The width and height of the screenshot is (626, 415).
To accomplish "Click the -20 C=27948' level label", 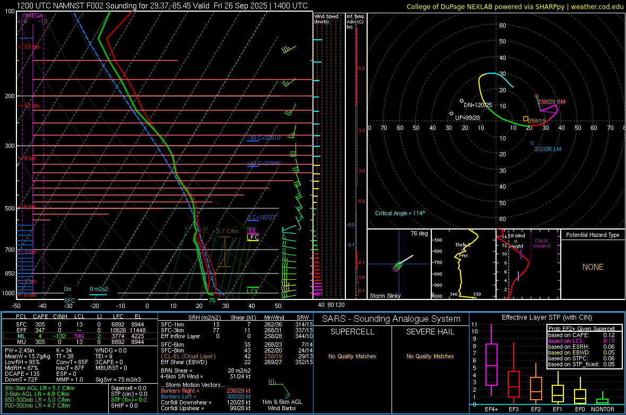I will (264, 163).
